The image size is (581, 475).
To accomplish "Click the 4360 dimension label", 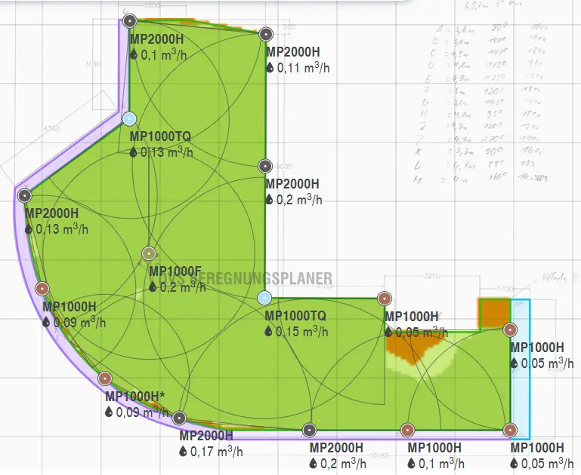I will tap(52, 128).
